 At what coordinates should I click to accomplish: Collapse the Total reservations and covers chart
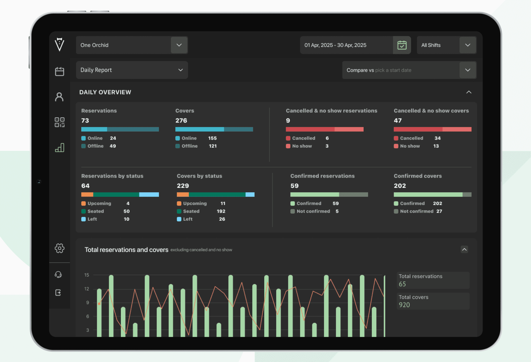(x=464, y=249)
